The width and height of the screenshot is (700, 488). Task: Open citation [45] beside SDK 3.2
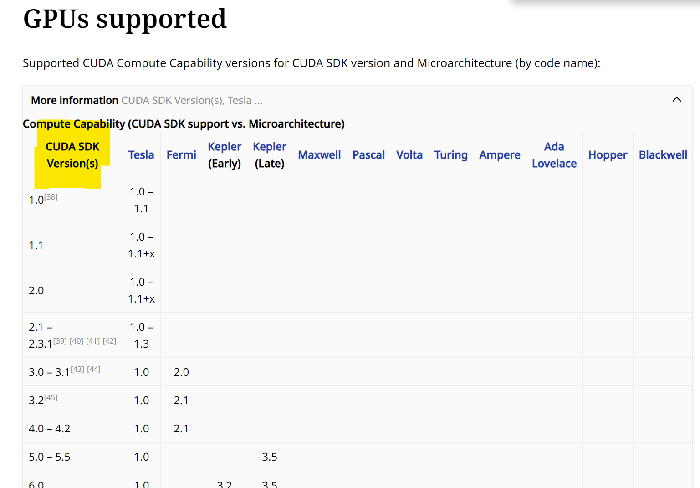(51, 397)
